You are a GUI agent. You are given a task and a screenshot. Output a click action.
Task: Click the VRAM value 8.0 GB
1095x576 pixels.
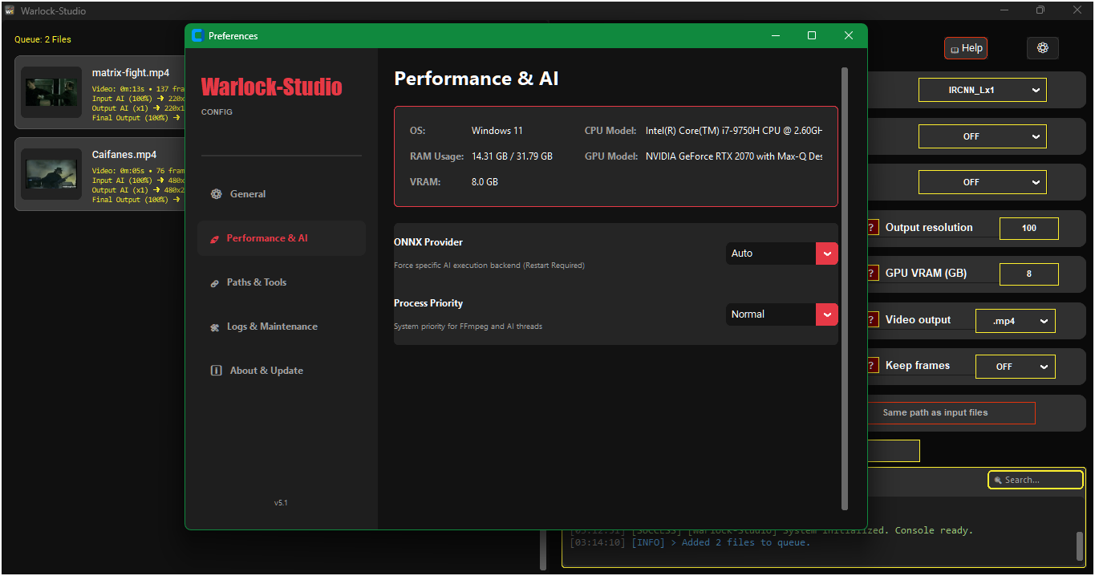[485, 182]
